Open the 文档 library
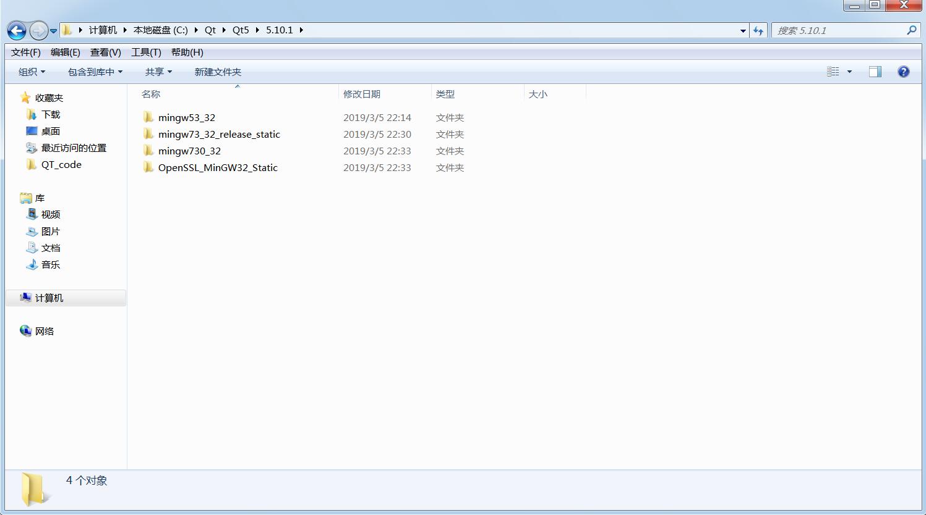 pyautogui.click(x=51, y=248)
